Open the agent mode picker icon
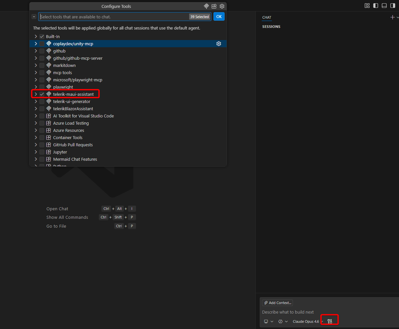 point(280,321)
